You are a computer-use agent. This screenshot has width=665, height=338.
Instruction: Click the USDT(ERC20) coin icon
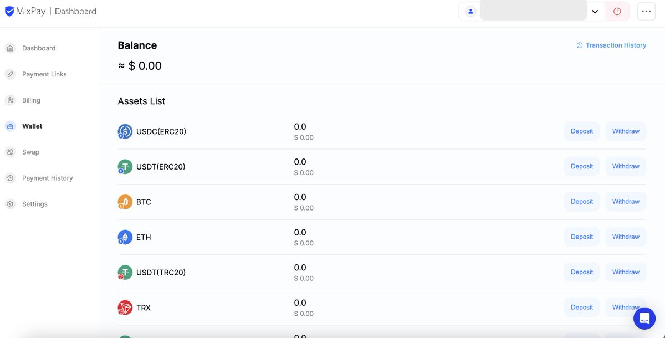125,167
